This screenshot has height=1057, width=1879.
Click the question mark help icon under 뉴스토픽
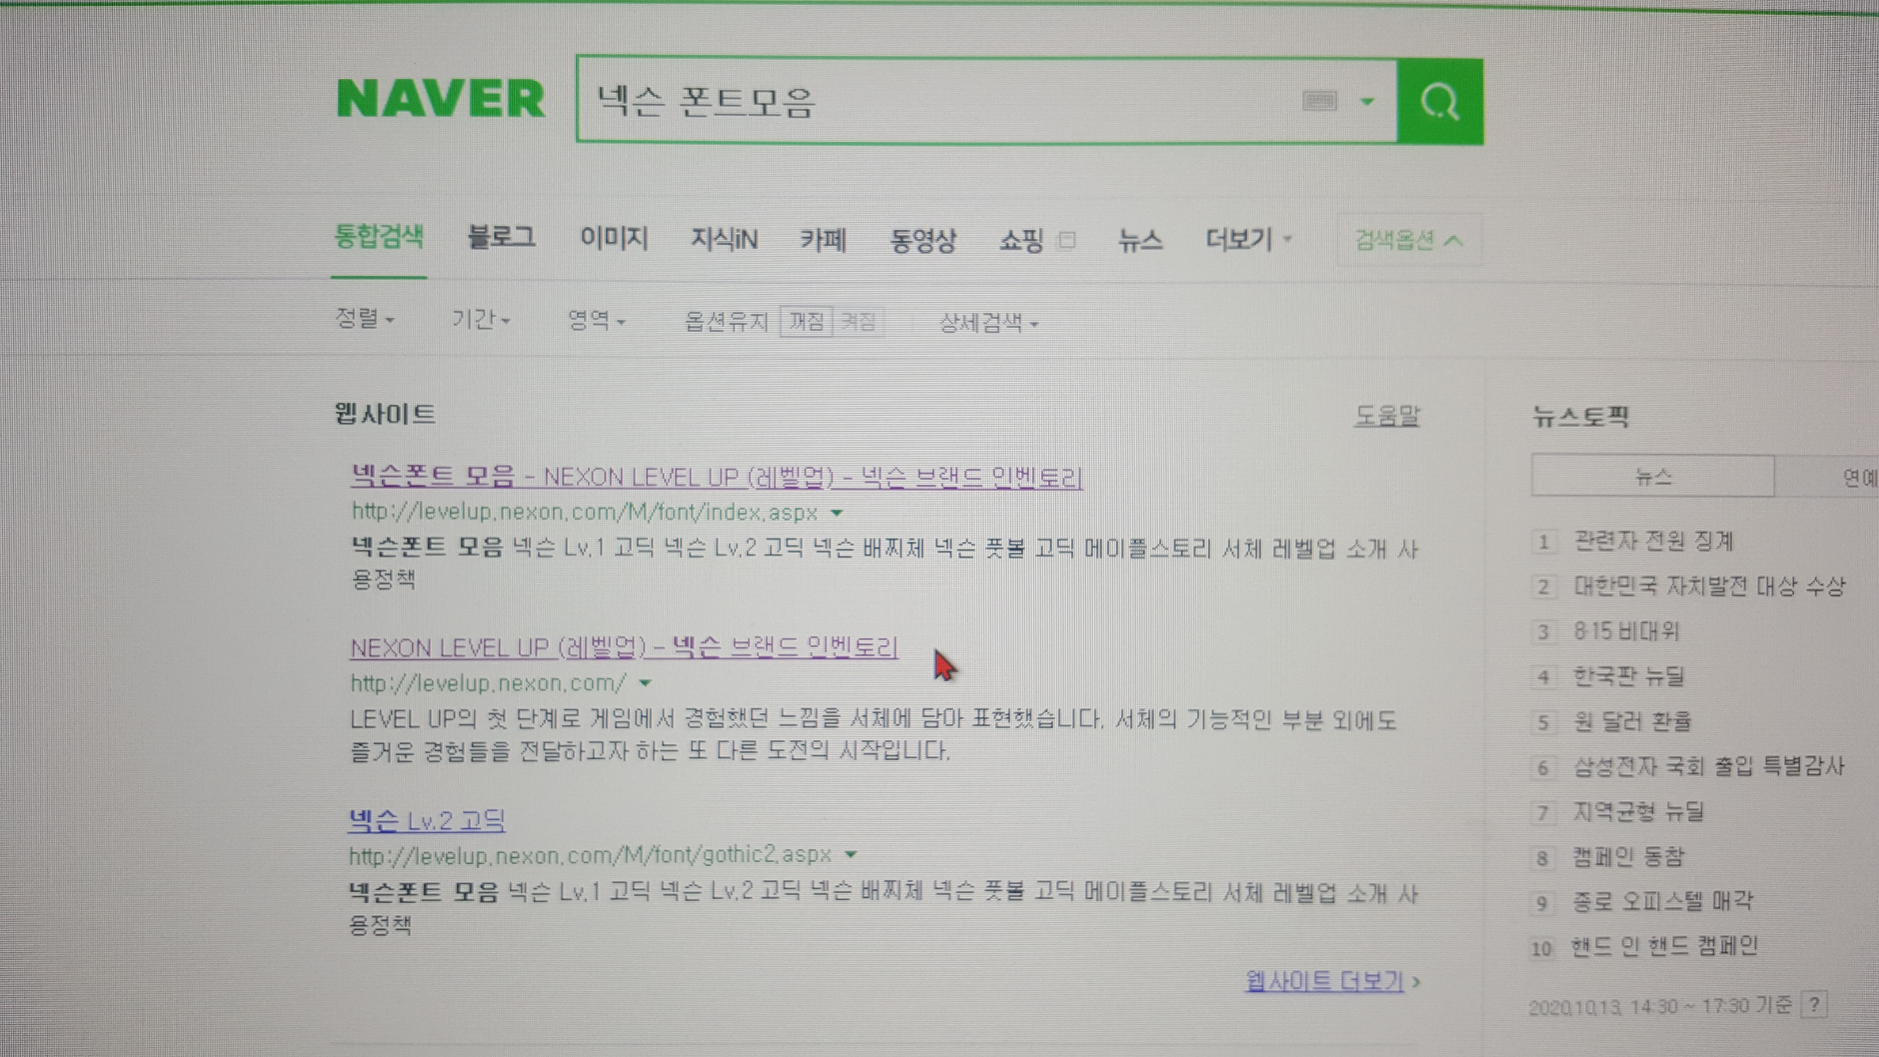1813,1005
